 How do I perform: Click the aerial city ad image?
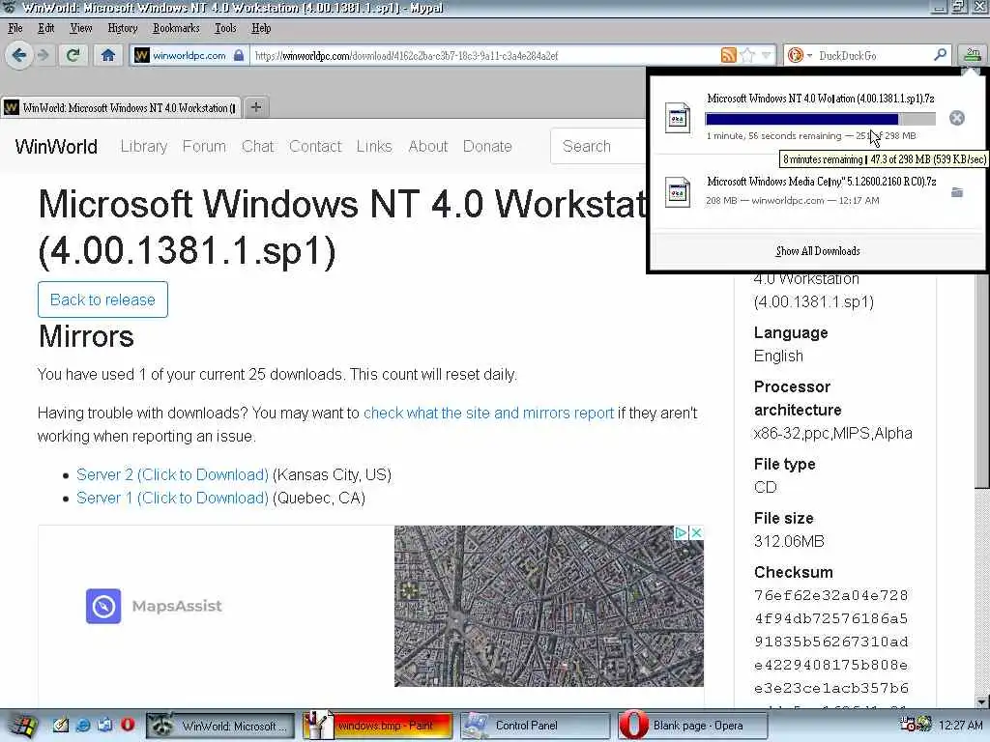[x=549, y=606]
